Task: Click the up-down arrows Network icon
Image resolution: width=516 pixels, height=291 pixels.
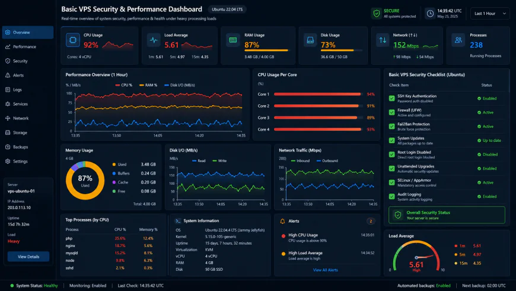Action: point(383,40)
